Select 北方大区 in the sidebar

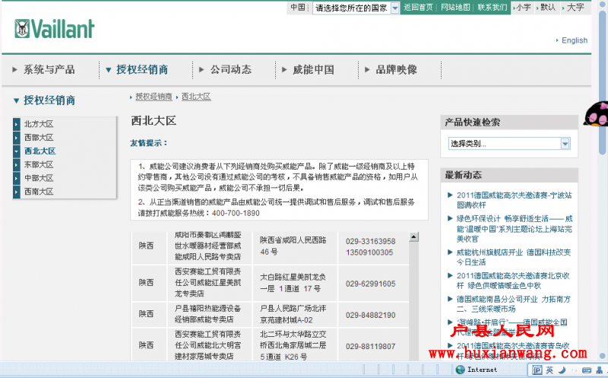pyautogui.click(x=39, y=124)
